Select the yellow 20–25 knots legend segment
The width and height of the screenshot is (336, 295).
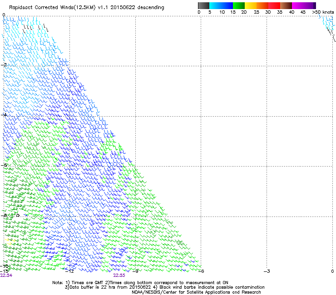point(251,5)
